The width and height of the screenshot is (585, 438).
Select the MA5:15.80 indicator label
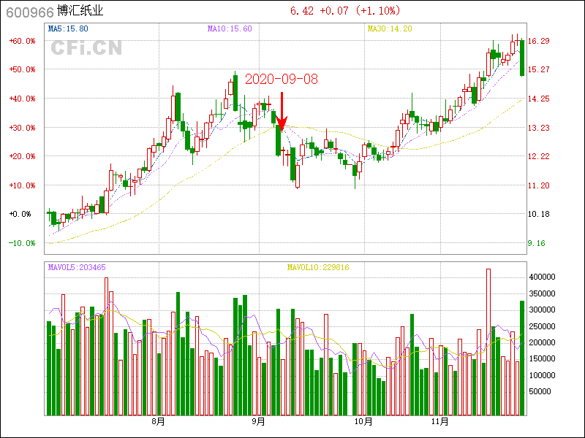pyautogui.click(x=68, y=29)
